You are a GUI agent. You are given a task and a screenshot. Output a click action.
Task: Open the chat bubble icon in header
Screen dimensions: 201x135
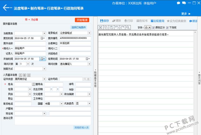pyautogui.click(x=179, y=3)
